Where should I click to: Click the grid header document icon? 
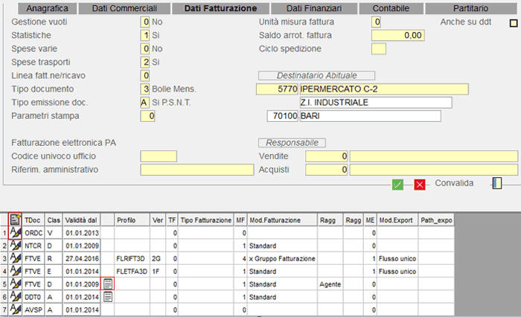click(x=15, y=220)
